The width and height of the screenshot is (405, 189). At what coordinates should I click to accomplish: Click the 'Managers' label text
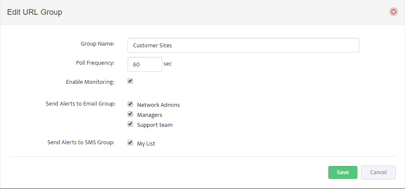pos(149,115)
